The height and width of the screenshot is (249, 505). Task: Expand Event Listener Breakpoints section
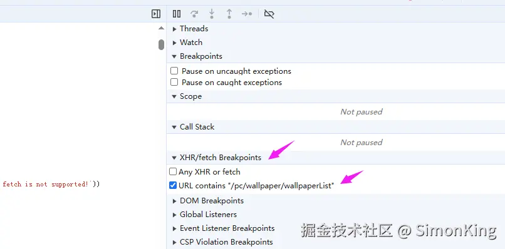tap(175, 228)
